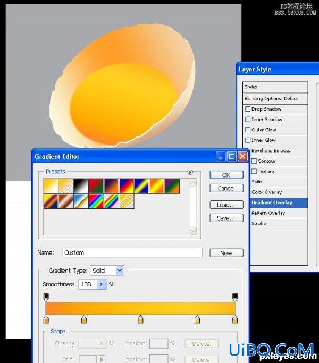Toggle the Outer Glow checkbox

(248, 130)
